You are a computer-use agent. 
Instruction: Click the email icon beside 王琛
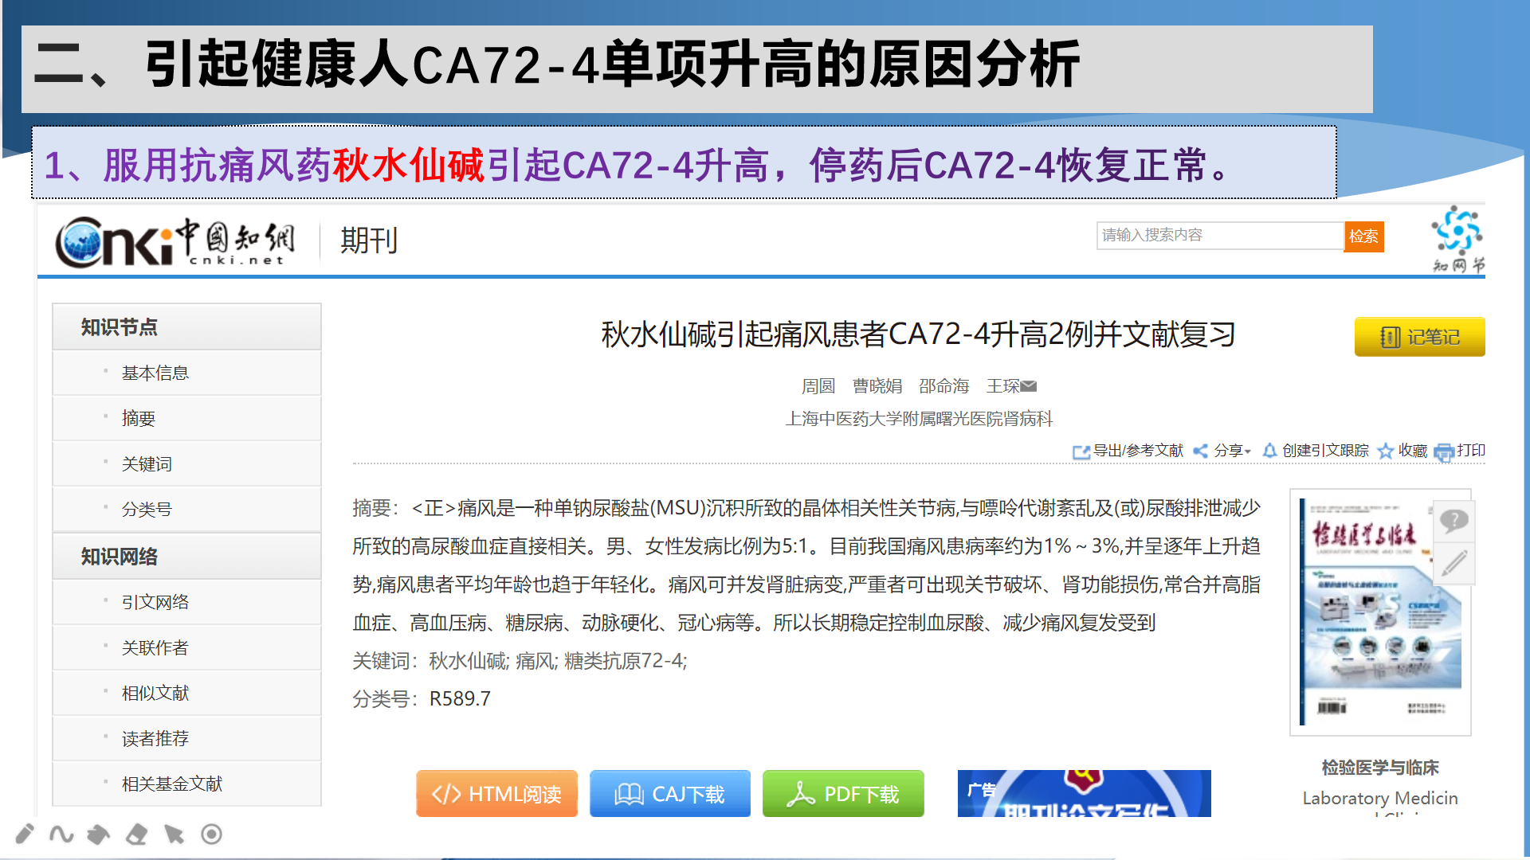(1029, 386)
